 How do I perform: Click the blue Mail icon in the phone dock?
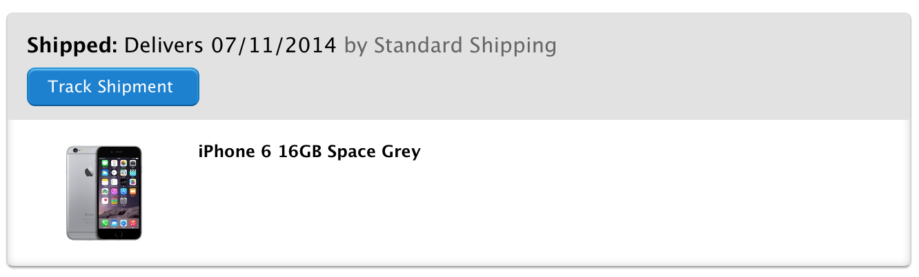coord(115,223)
